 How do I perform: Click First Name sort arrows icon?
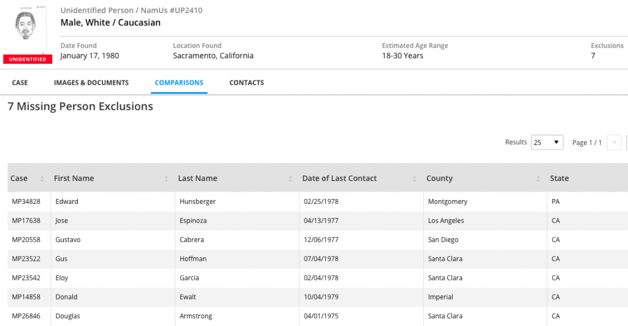(x=166, y=179)
